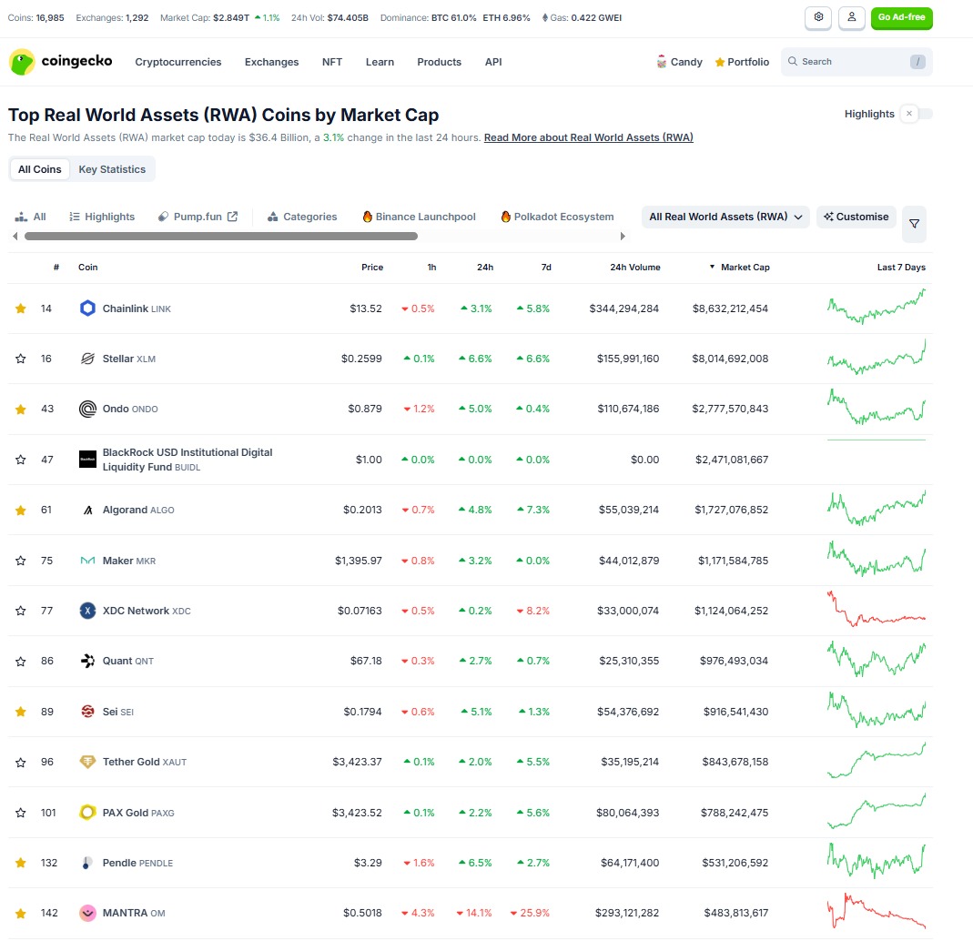The image size is (973, 941).
Task: Open Read More about RWA link
Action: pyautogui.click(x=588, y=137)
